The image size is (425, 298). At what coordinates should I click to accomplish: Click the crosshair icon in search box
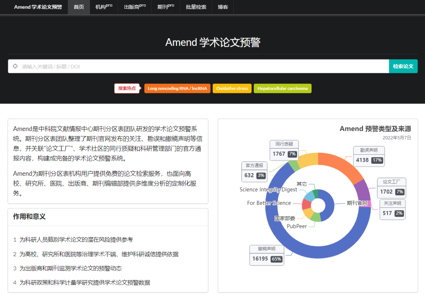point(15,66)
